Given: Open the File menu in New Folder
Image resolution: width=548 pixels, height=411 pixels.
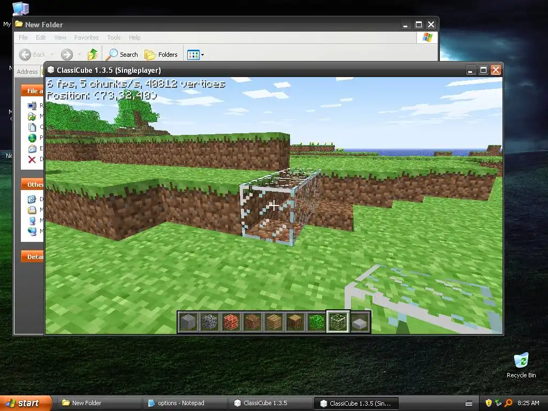Looking at the screenshot, I should pyautogui.click(x=23, y=37).
